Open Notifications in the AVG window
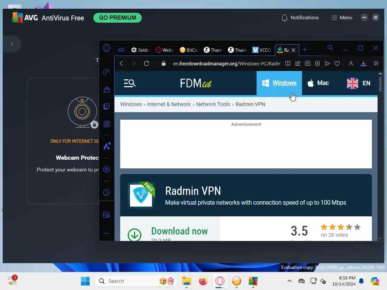The width and height of the screenshot is (387, 290). (300, 18)
